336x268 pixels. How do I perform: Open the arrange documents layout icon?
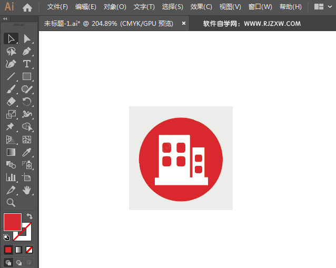click(319, 7)
